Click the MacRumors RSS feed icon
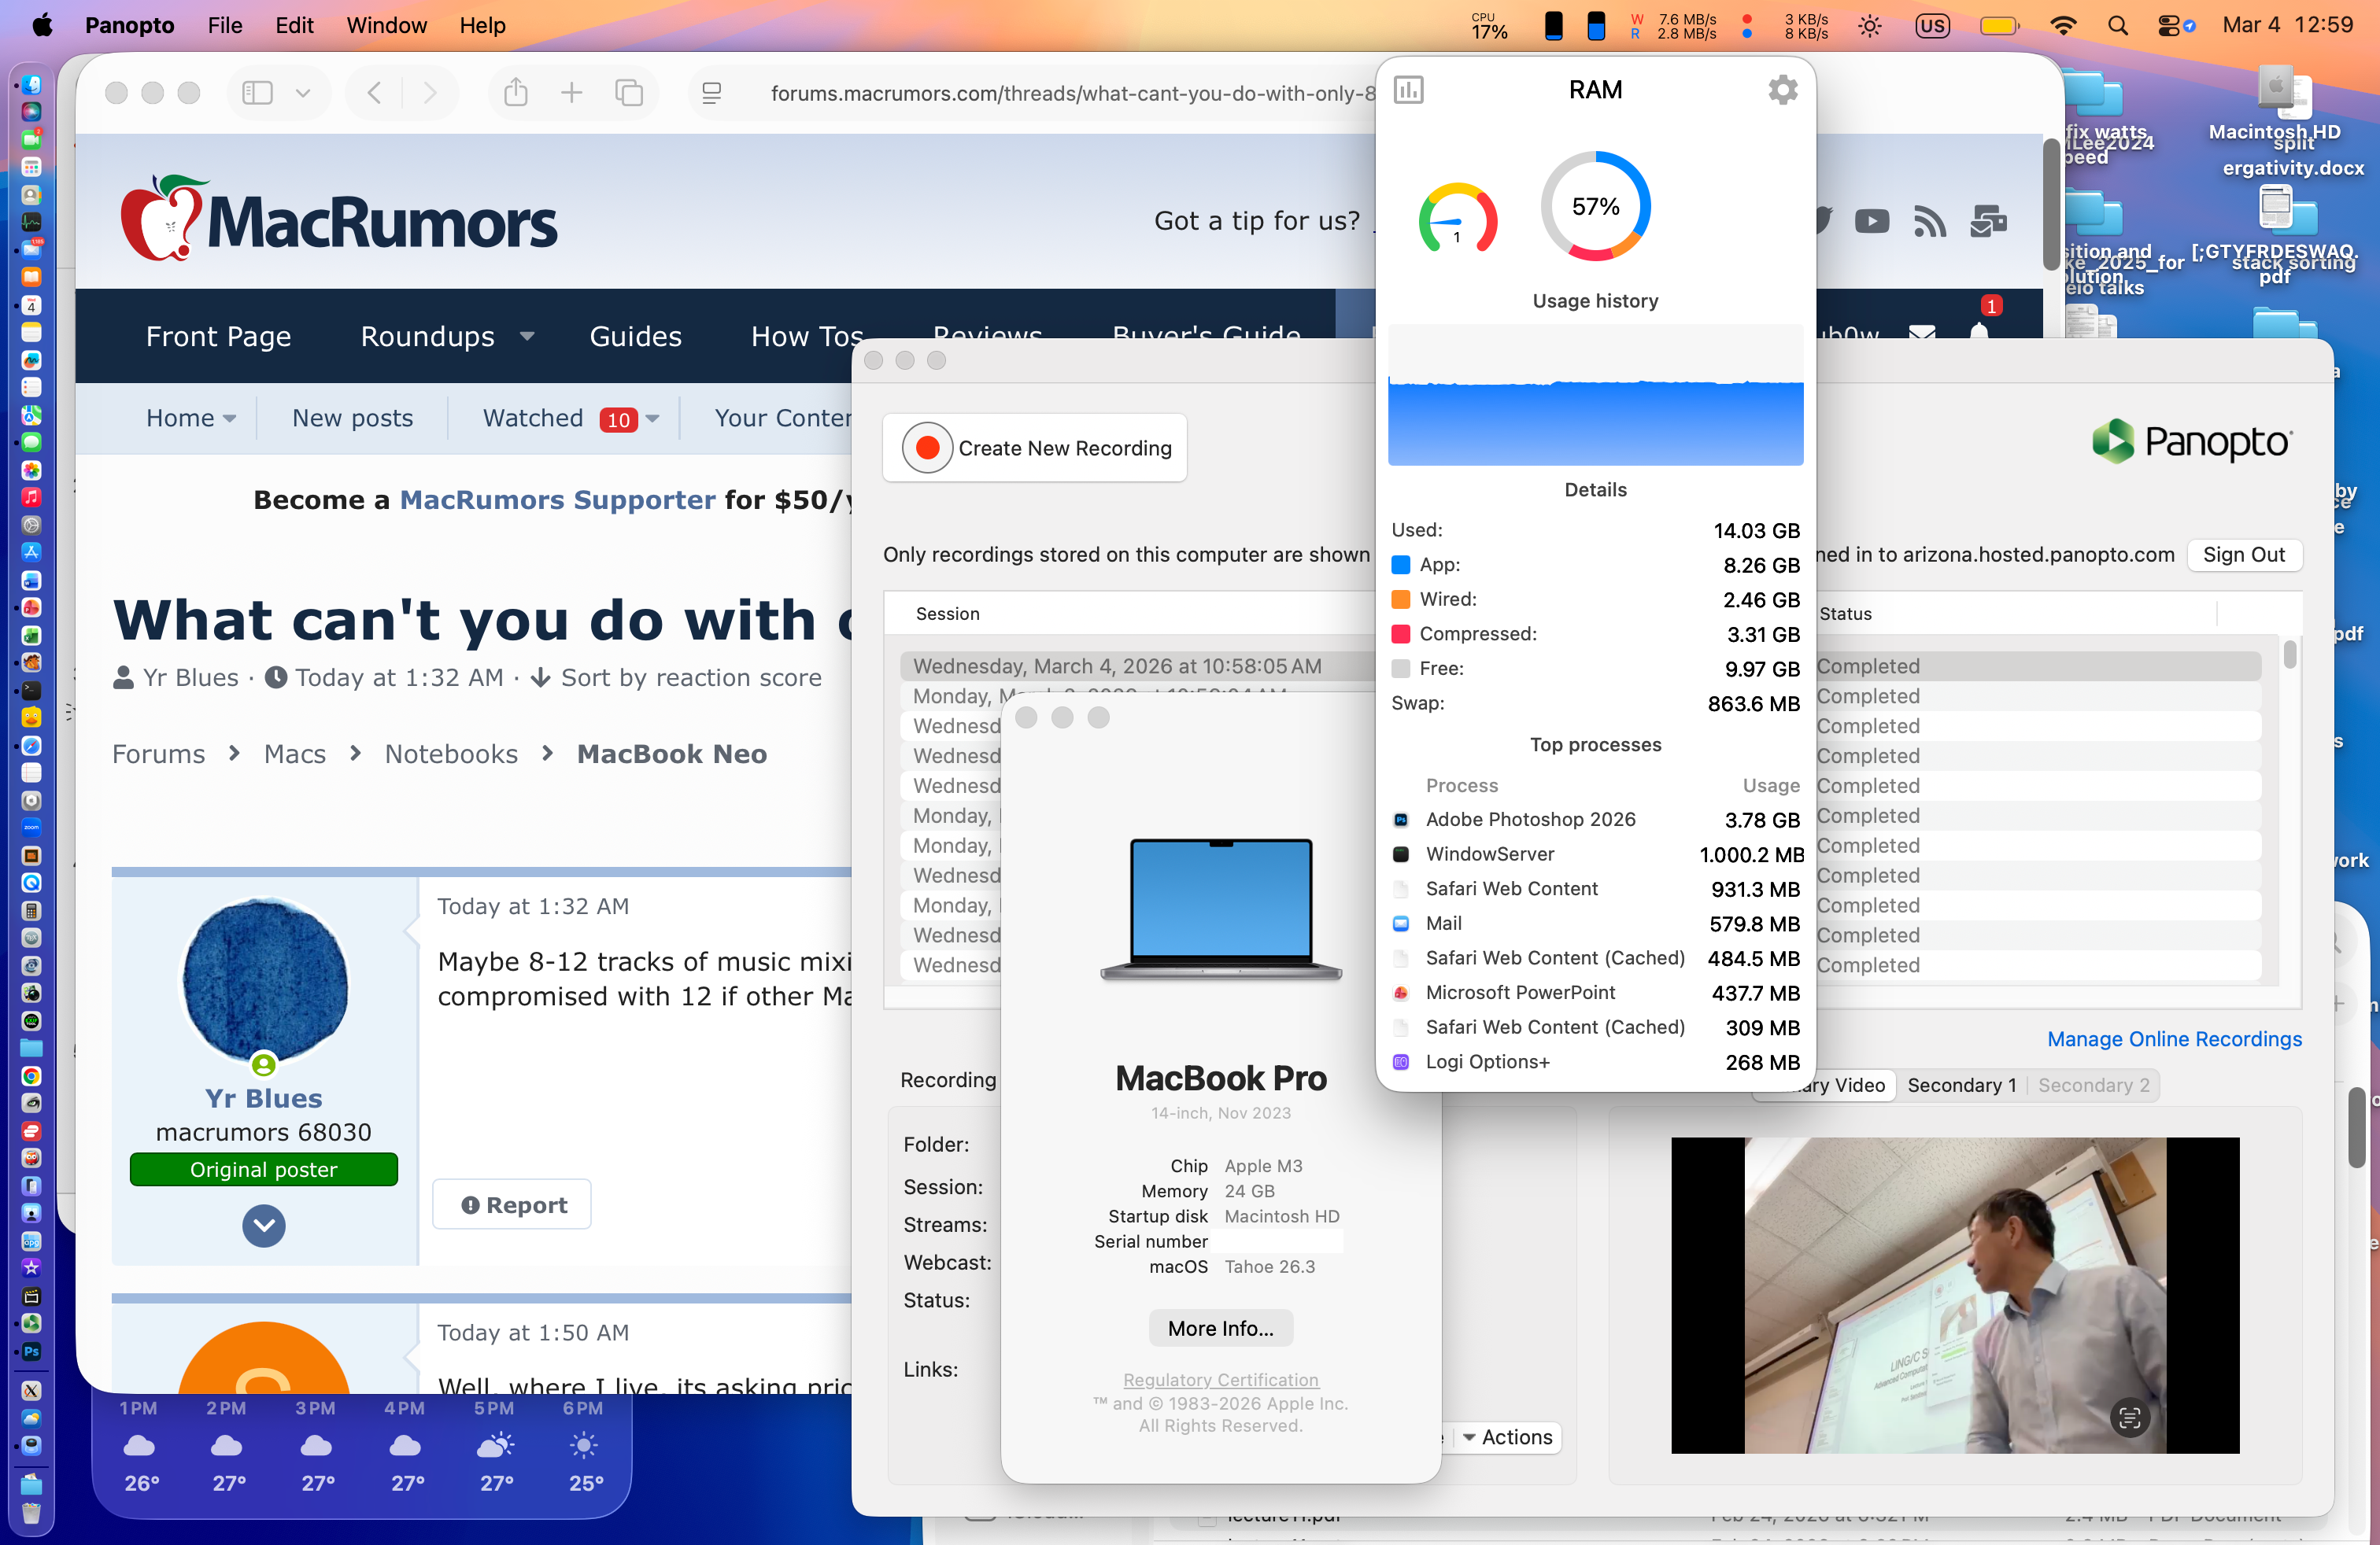This screenshot has width=2380, height=1545. pyautogui.click(x=1930, y=221)
